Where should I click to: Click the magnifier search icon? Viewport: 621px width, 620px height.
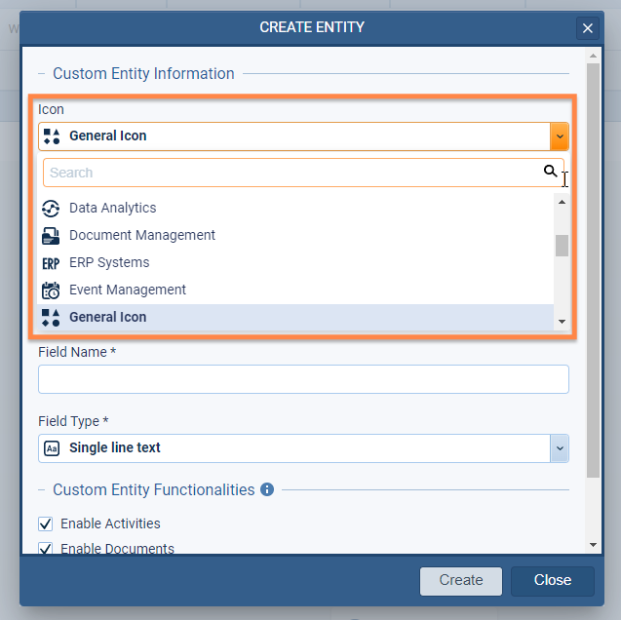click(550, 173)
